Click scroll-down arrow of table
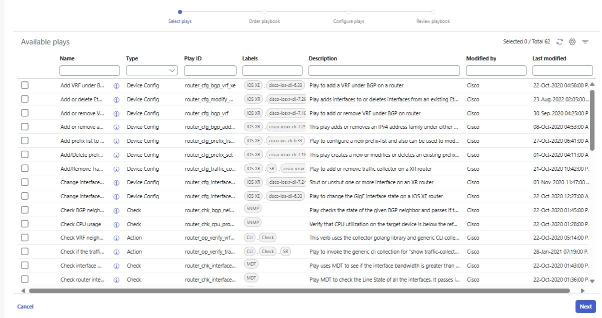602x318 pixels. (x=592, y=282)
